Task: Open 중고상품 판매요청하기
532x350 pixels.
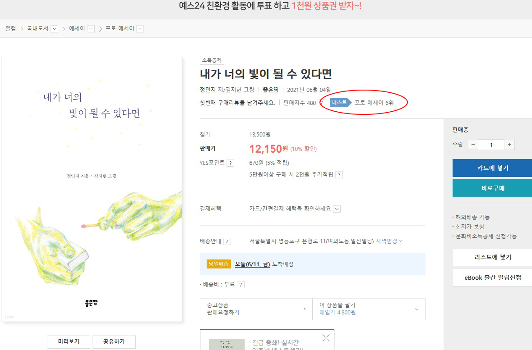Action: (x=256, y=309)
